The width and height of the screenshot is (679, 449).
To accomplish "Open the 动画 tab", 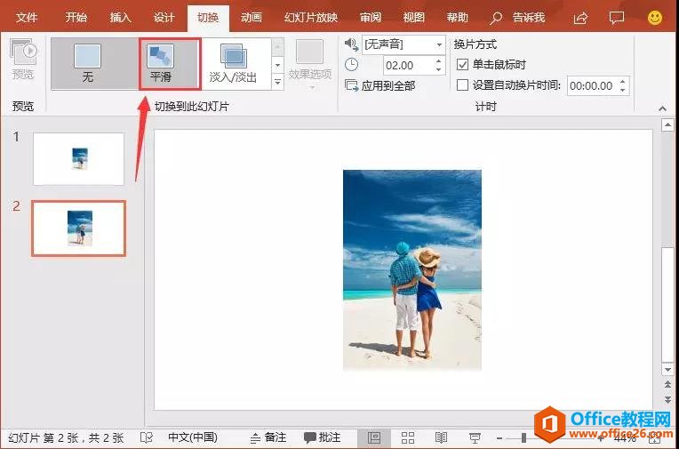I will click(252, 17).
